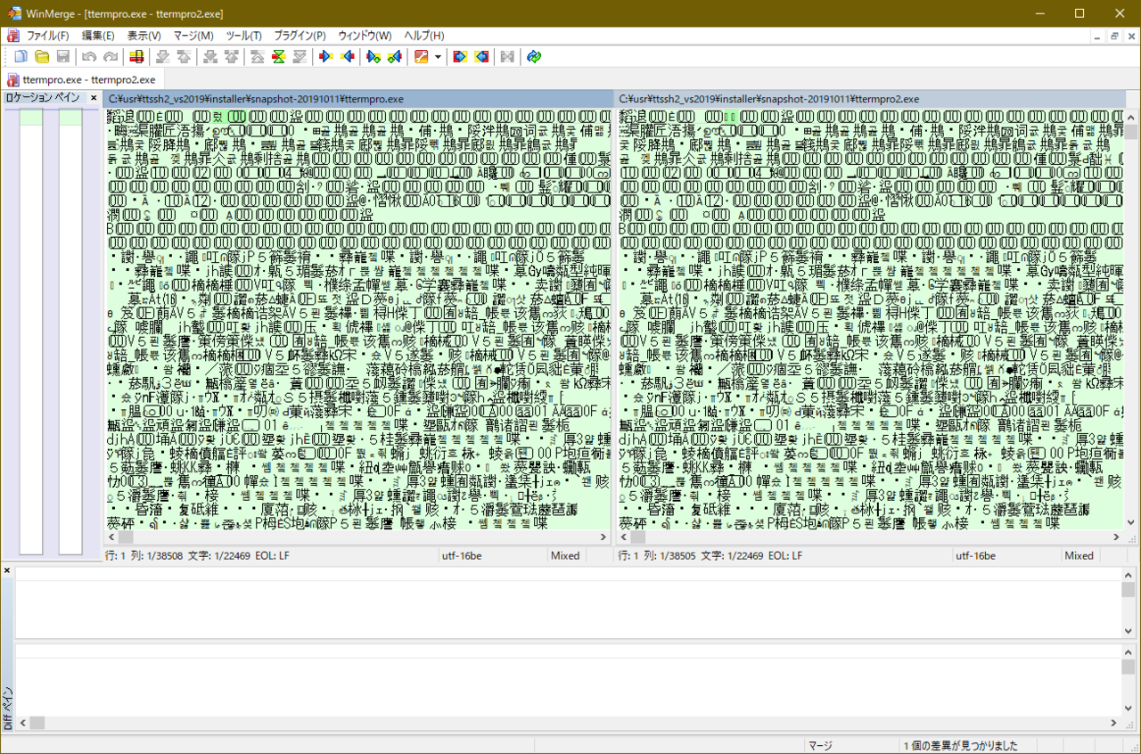Expand the Options icon dropdown arrow
1141x754 pixels.
click(x=438, y=57)
